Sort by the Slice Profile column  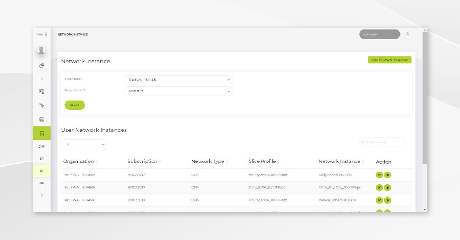click(279, 162)
